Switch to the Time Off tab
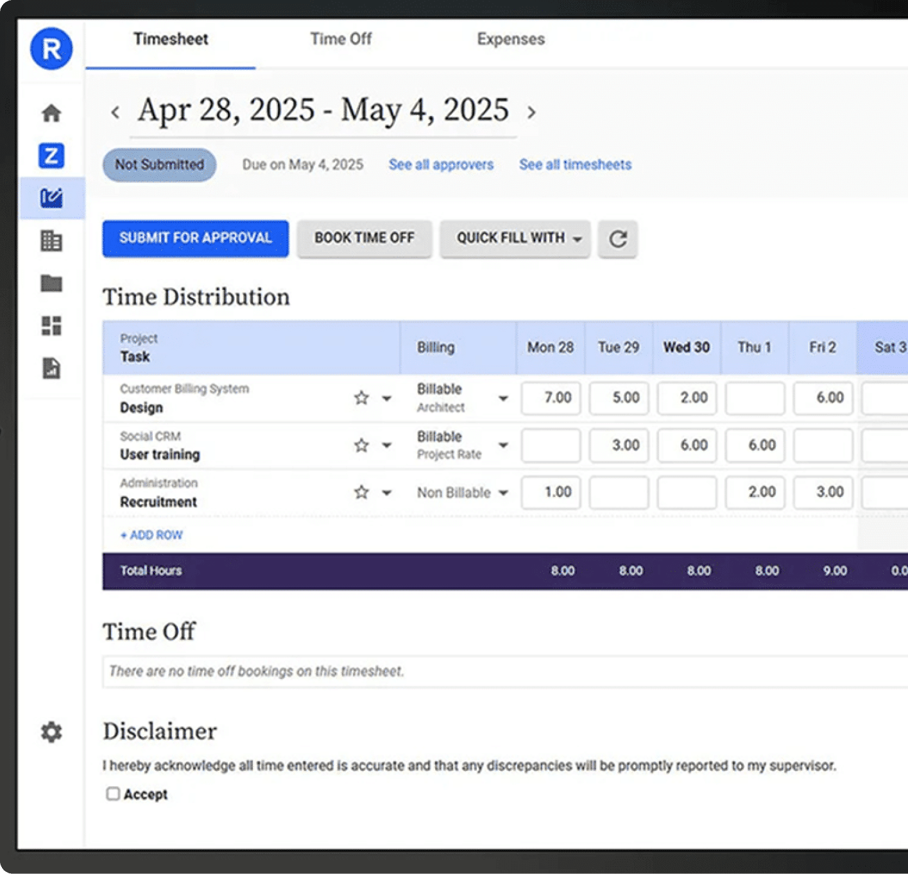 tap(341, 39)
